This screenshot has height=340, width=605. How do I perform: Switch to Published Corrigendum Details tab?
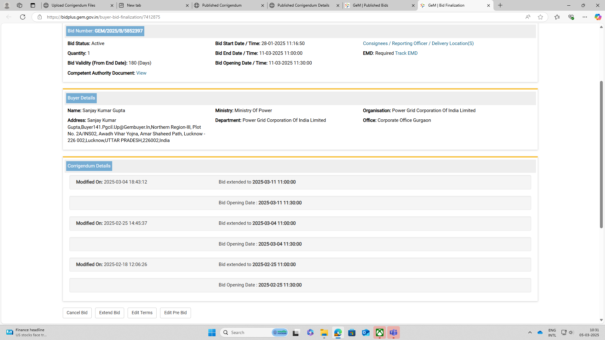(304, 5)
